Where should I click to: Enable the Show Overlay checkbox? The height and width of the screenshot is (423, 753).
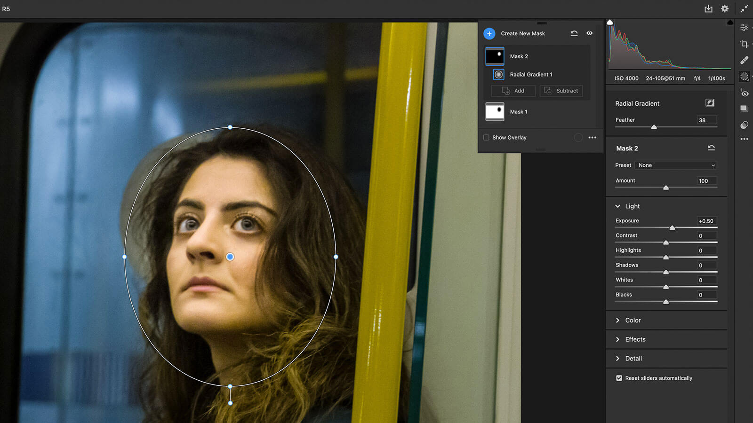coord(486,138)
